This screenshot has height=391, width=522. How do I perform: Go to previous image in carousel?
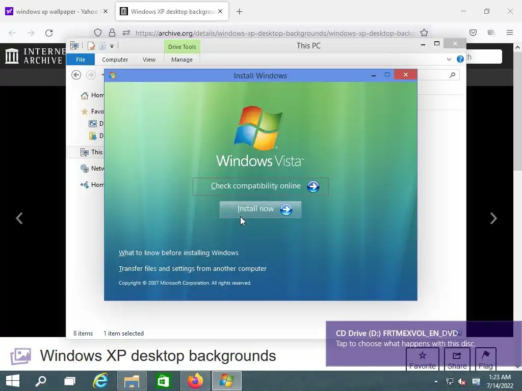[19, 218]
